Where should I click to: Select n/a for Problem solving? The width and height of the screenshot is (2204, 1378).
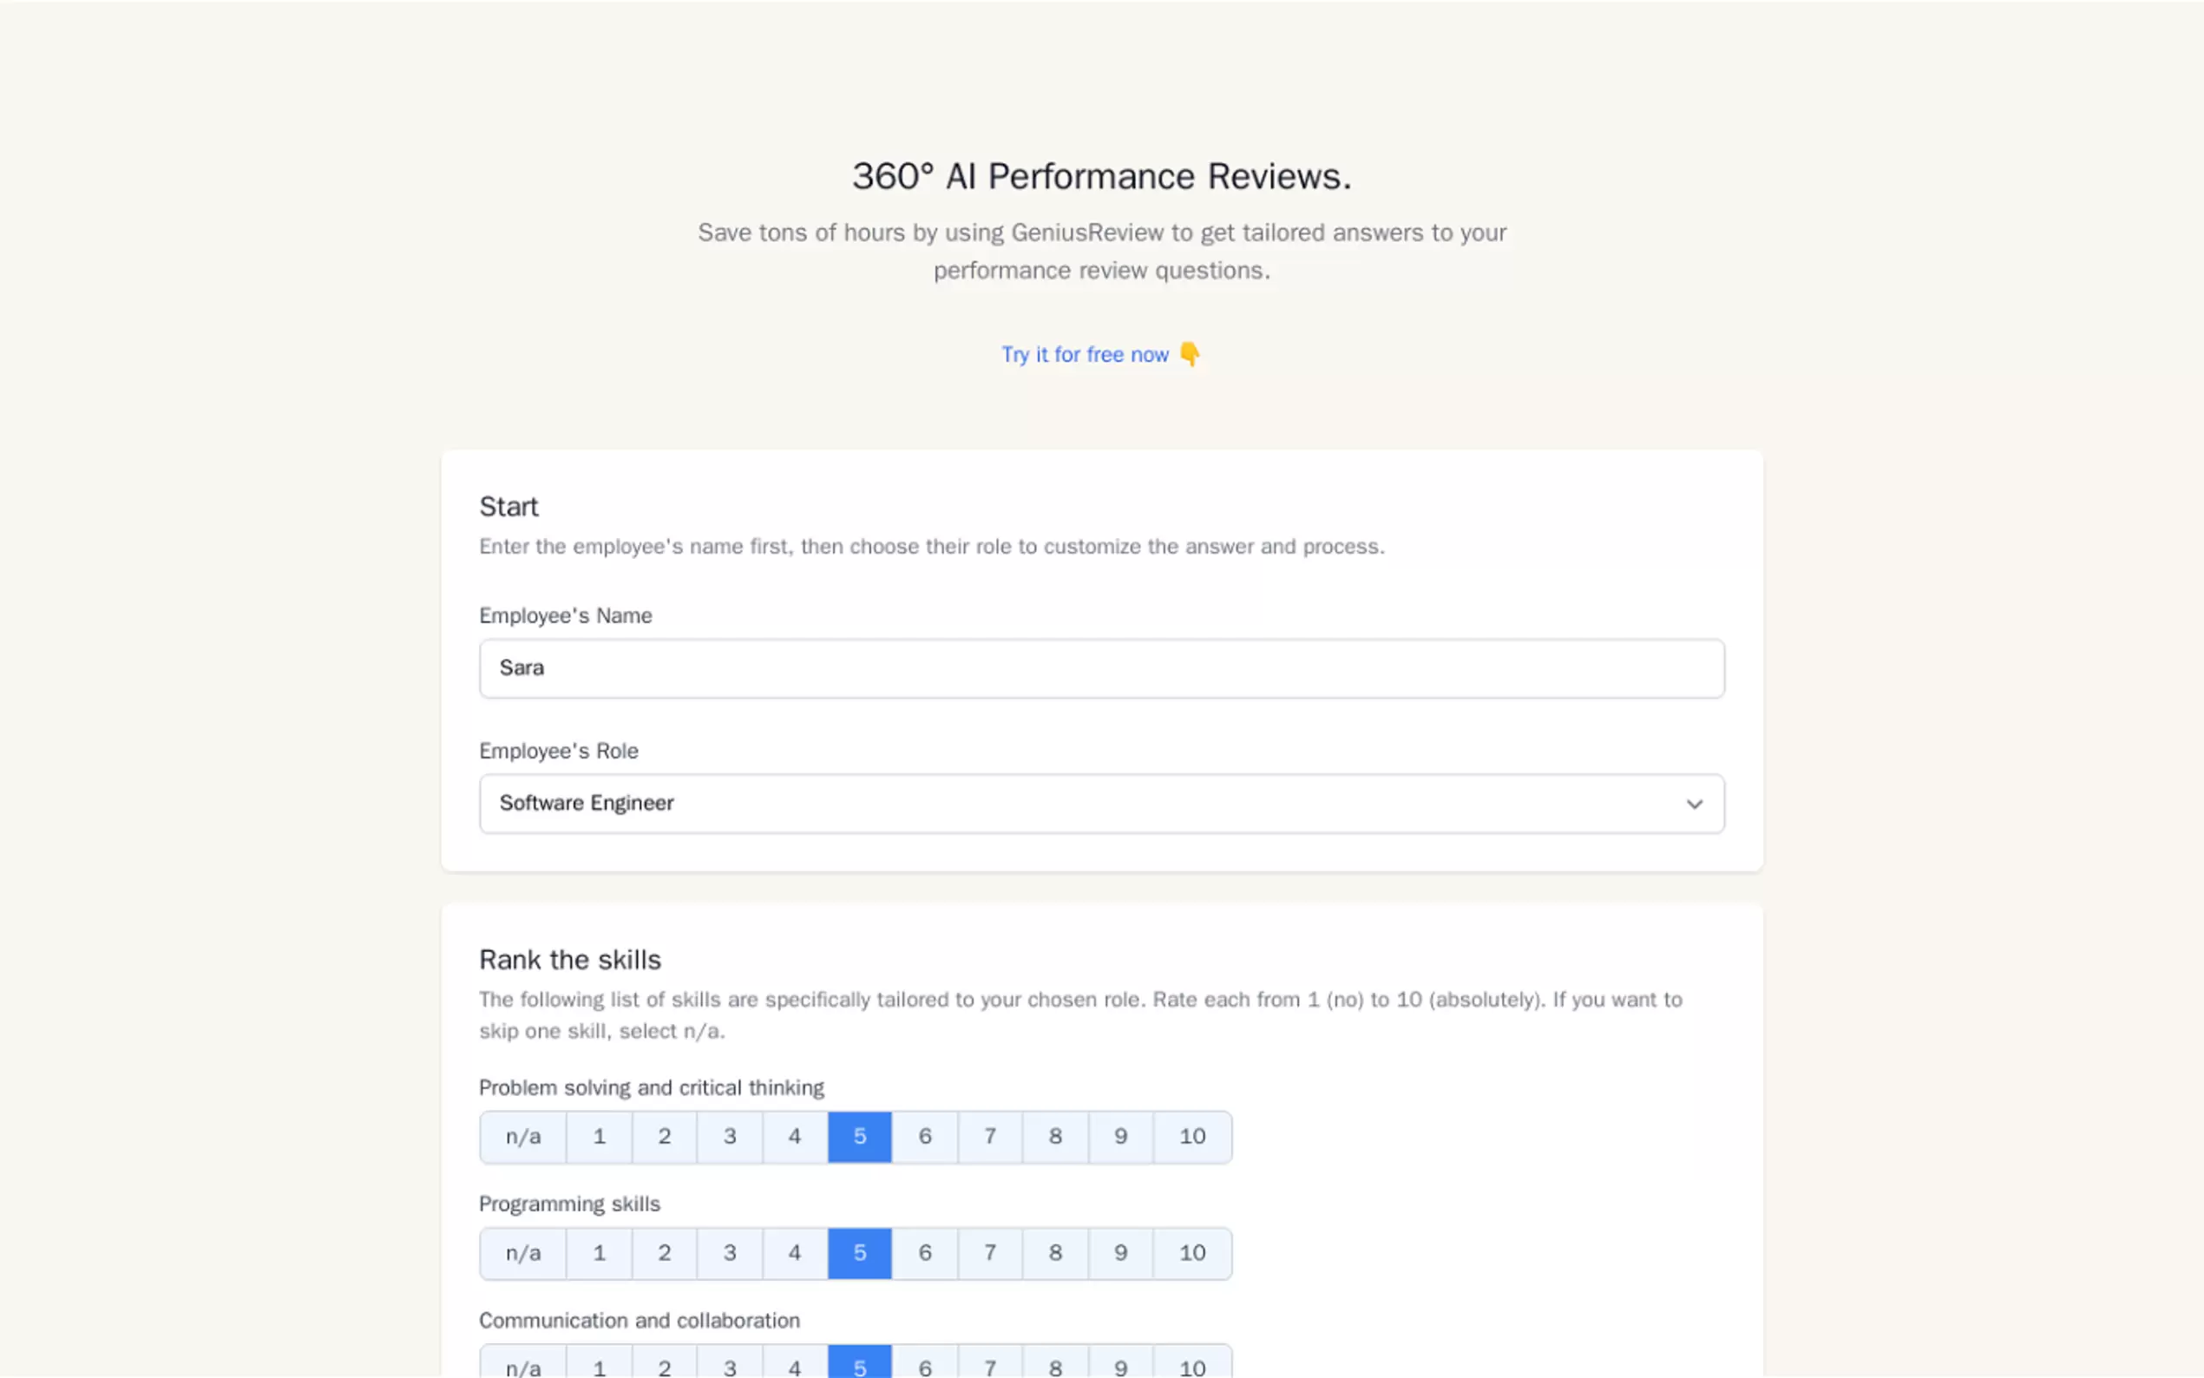pos(523,1137)
